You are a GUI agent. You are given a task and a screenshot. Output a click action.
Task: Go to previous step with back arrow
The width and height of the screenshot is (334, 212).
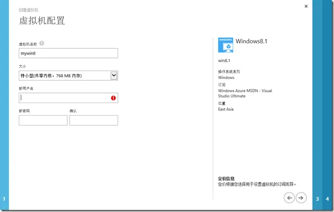(x=289, y=198)
